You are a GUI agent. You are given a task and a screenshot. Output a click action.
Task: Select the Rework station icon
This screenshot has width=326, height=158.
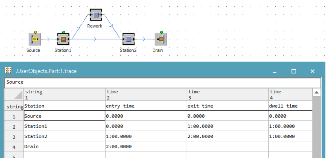coord(96,15)
